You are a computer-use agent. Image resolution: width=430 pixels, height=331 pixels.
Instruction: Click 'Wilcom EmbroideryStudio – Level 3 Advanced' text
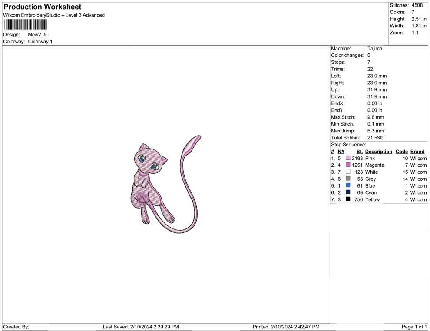(x=54, y=15)
